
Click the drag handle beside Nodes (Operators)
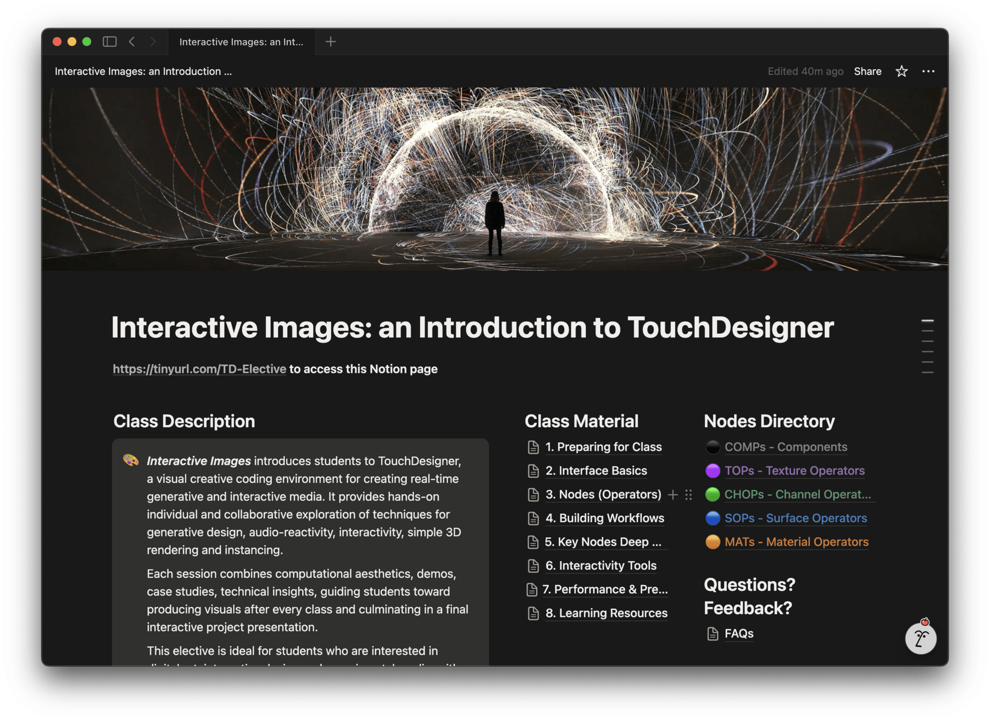pos(688,495)
